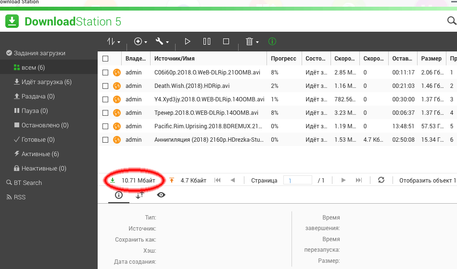
Task: Open the trash delete dropdown
Action: click(252, 42)
